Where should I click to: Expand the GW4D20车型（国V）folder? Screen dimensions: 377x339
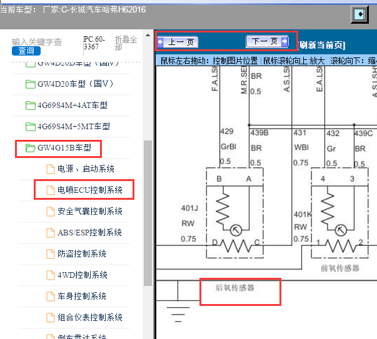pos(75,84)
